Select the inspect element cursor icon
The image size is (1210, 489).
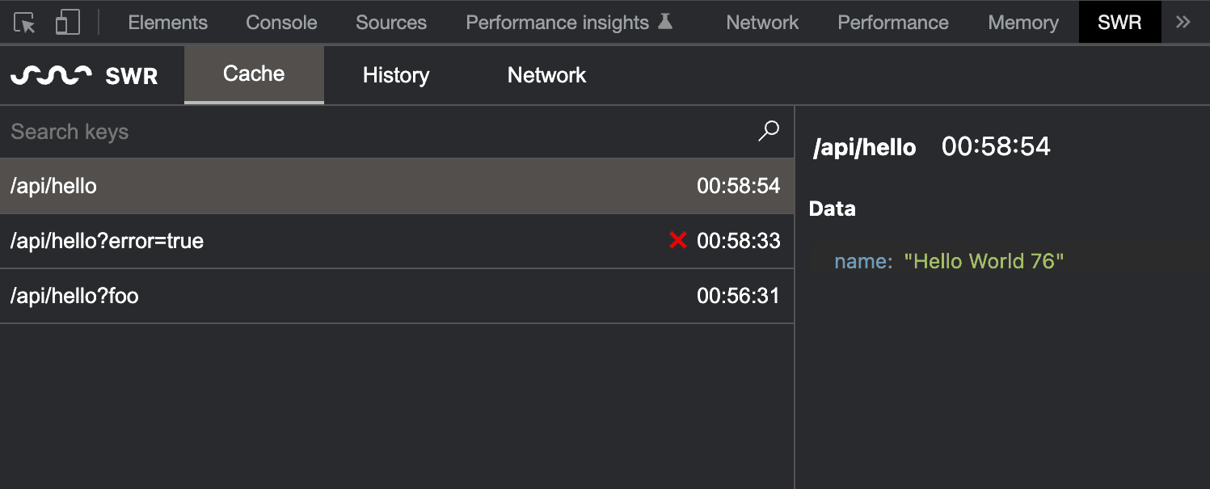[x=25, y=22]
